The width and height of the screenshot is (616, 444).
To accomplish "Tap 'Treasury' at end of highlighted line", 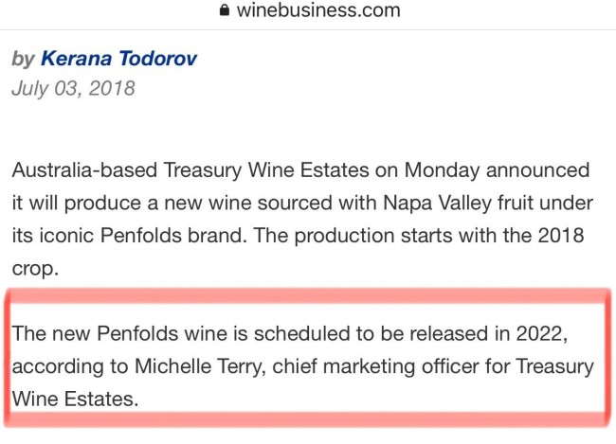I will click(x=554, y=366).
